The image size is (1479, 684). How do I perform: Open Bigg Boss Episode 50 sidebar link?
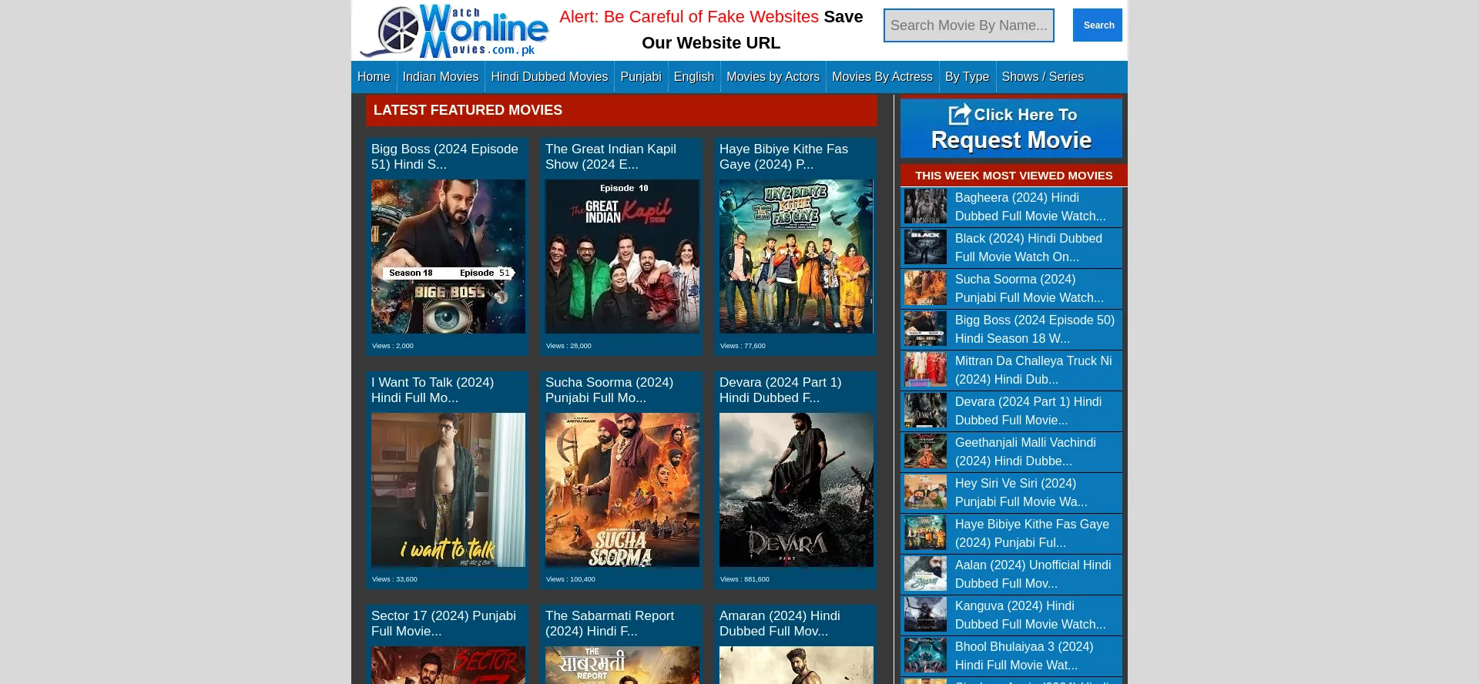(1035, 330)
